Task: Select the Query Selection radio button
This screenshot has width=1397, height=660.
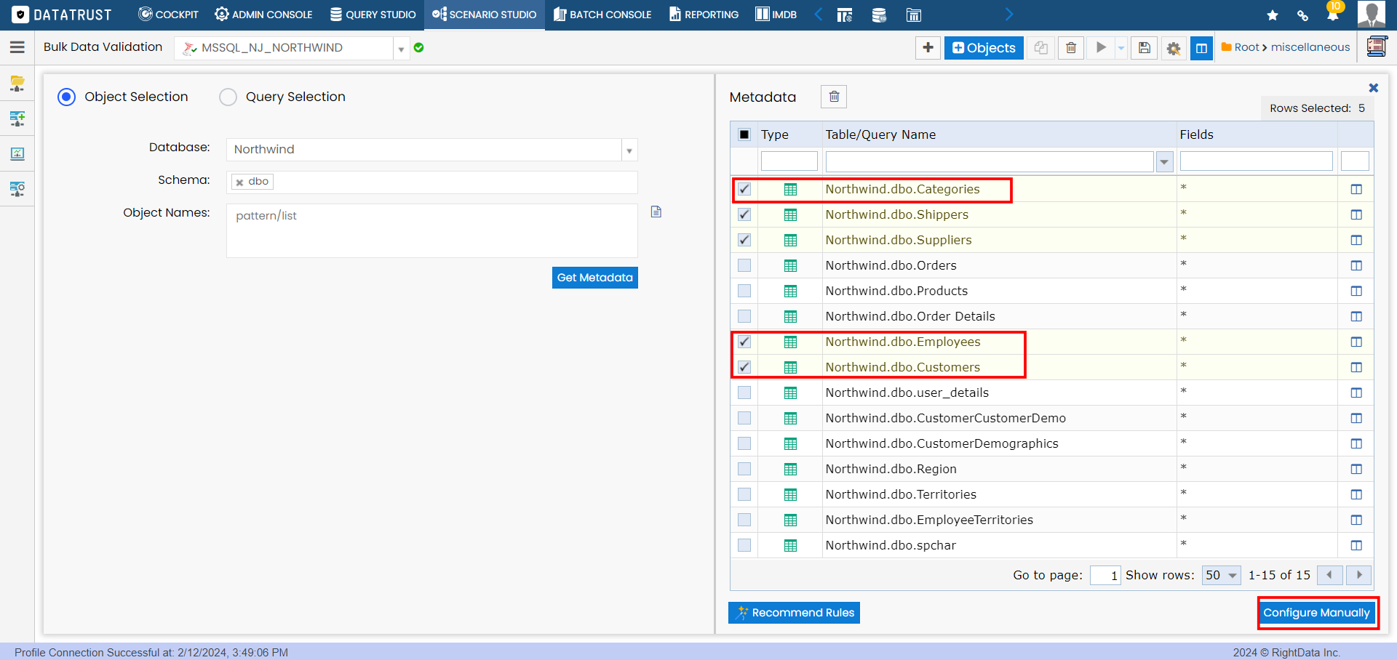Action: pos(228,97)
